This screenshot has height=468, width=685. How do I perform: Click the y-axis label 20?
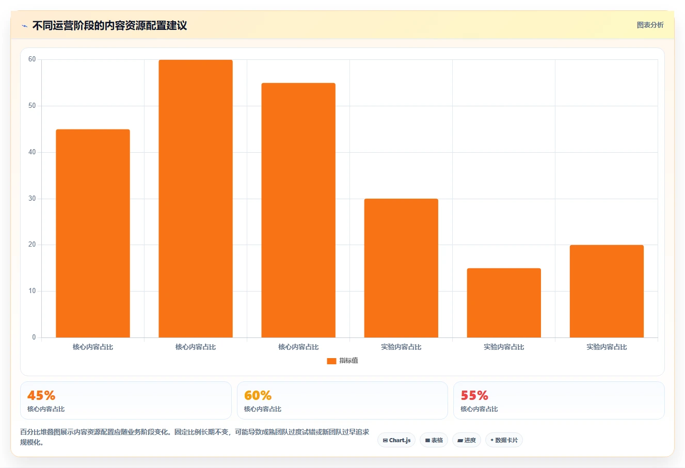click(x=32, y=245)
